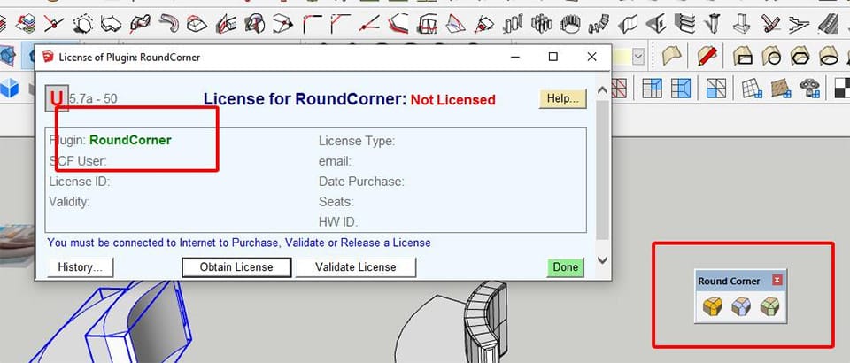Select the green Bevel tool
850x363 pixels.
click(769, 306)
